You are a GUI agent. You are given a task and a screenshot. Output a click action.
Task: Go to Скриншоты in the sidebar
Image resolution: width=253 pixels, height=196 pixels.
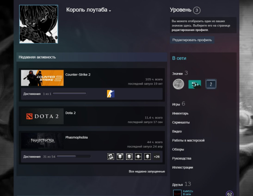point(181,122)
